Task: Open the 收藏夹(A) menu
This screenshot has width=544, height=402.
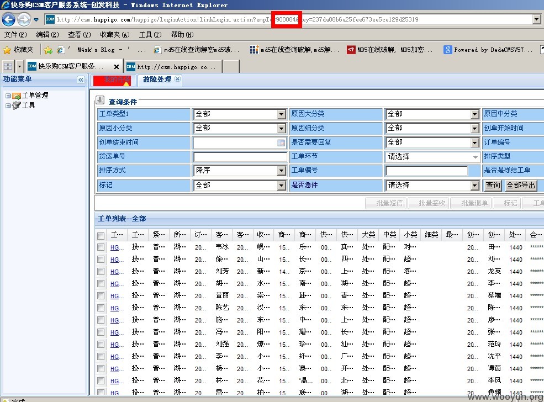Action: (115, 35)
